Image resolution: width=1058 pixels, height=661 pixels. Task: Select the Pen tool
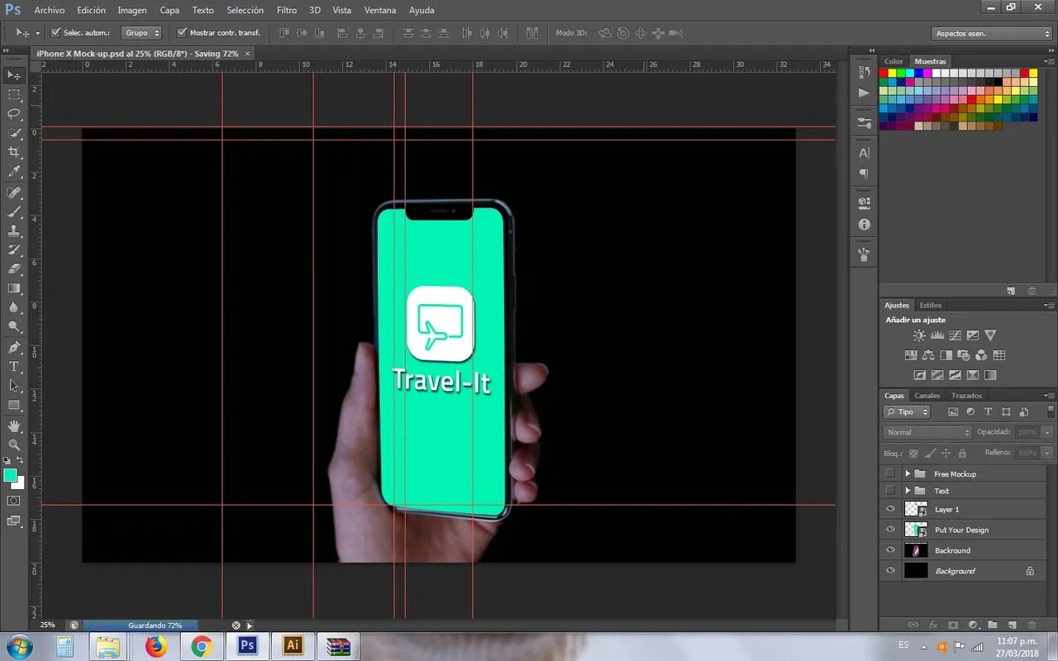(14, 347)
